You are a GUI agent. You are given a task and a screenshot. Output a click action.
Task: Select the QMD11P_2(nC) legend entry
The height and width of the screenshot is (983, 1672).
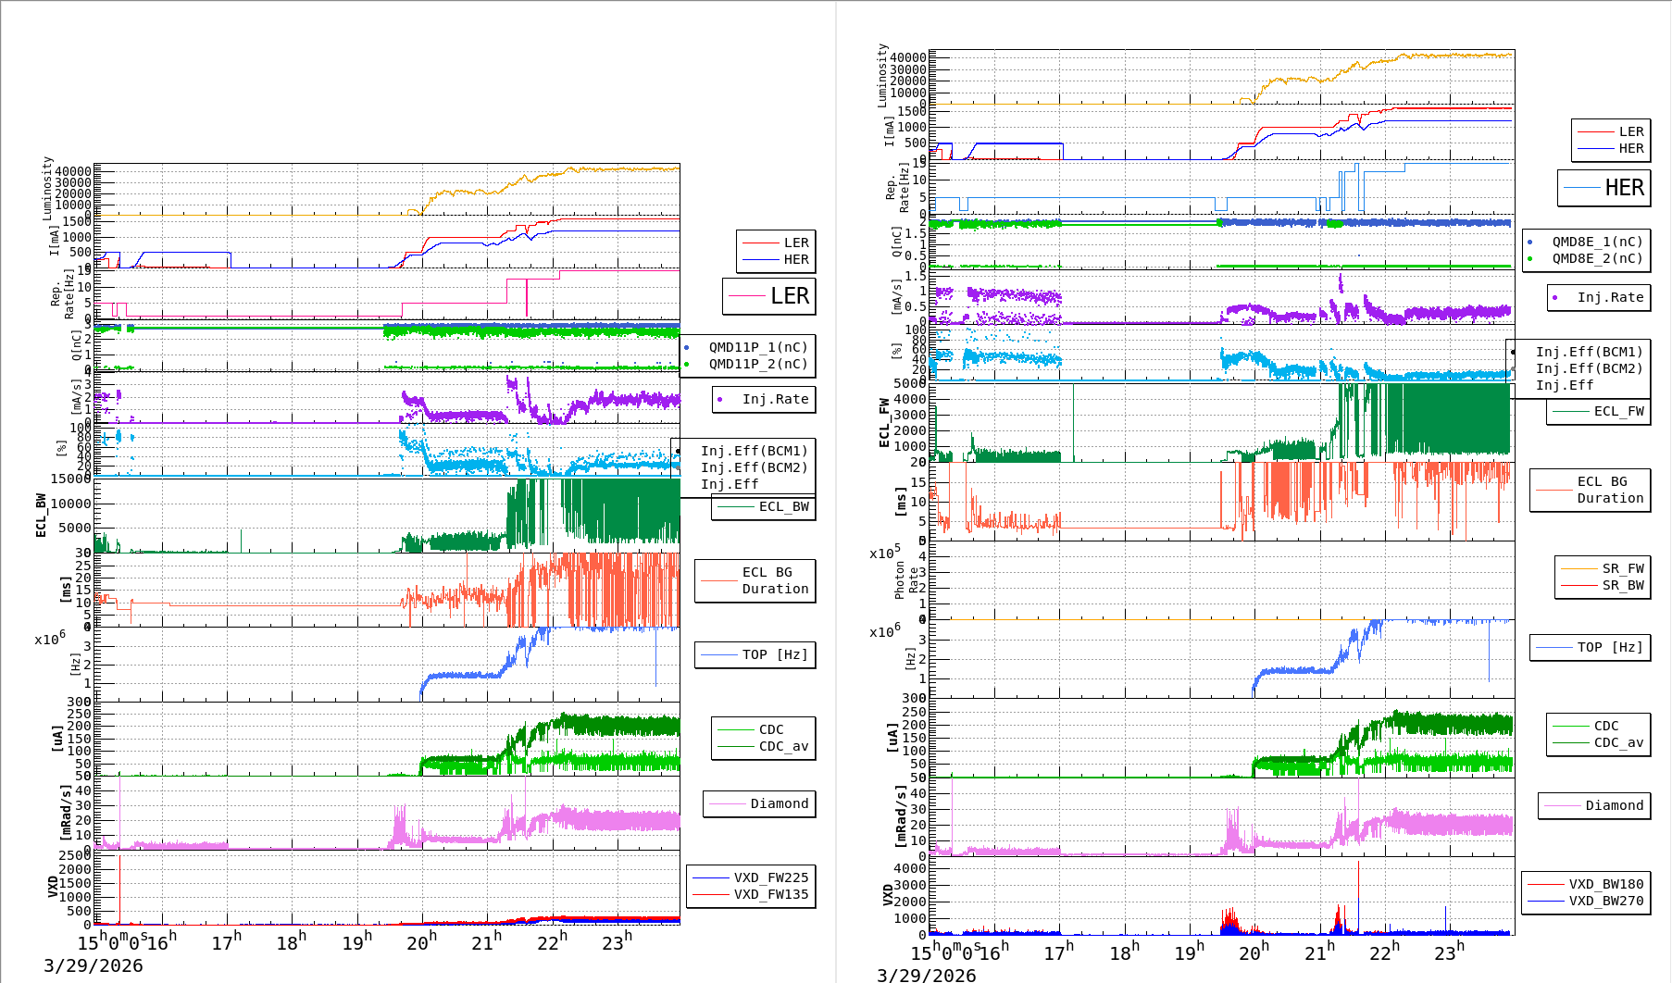[757, 364]
